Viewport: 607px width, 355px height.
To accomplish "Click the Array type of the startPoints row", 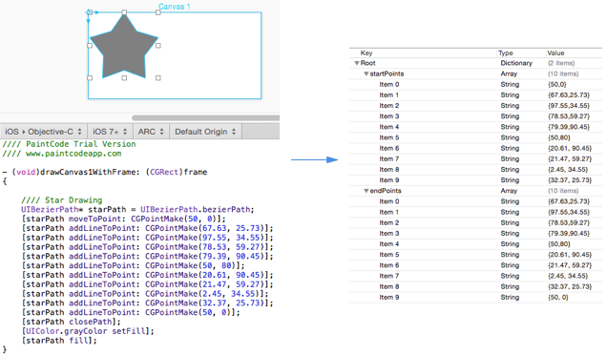I will pos(509,73).
